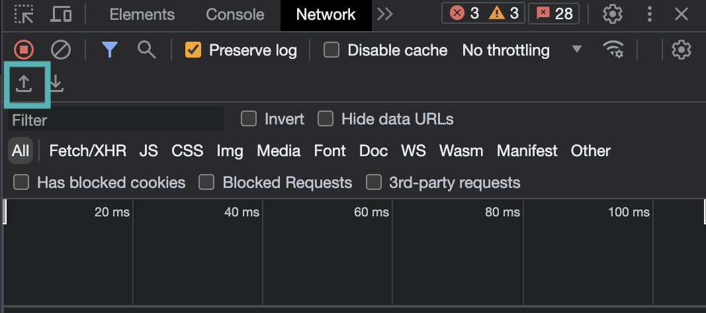Stop recording the network log
706x313 pixels.
point(24,50)
